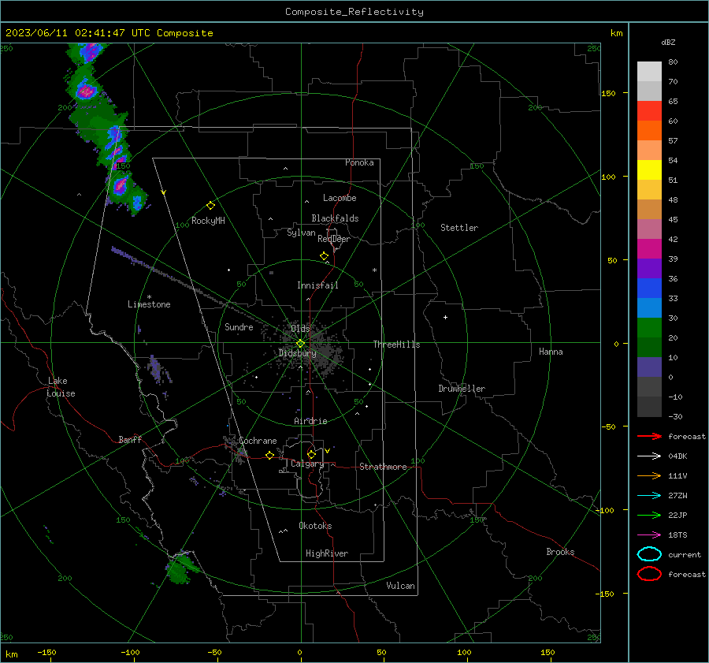Click the Sundre label
This screenshot has width=709, height=663.
tap(239, 327)
